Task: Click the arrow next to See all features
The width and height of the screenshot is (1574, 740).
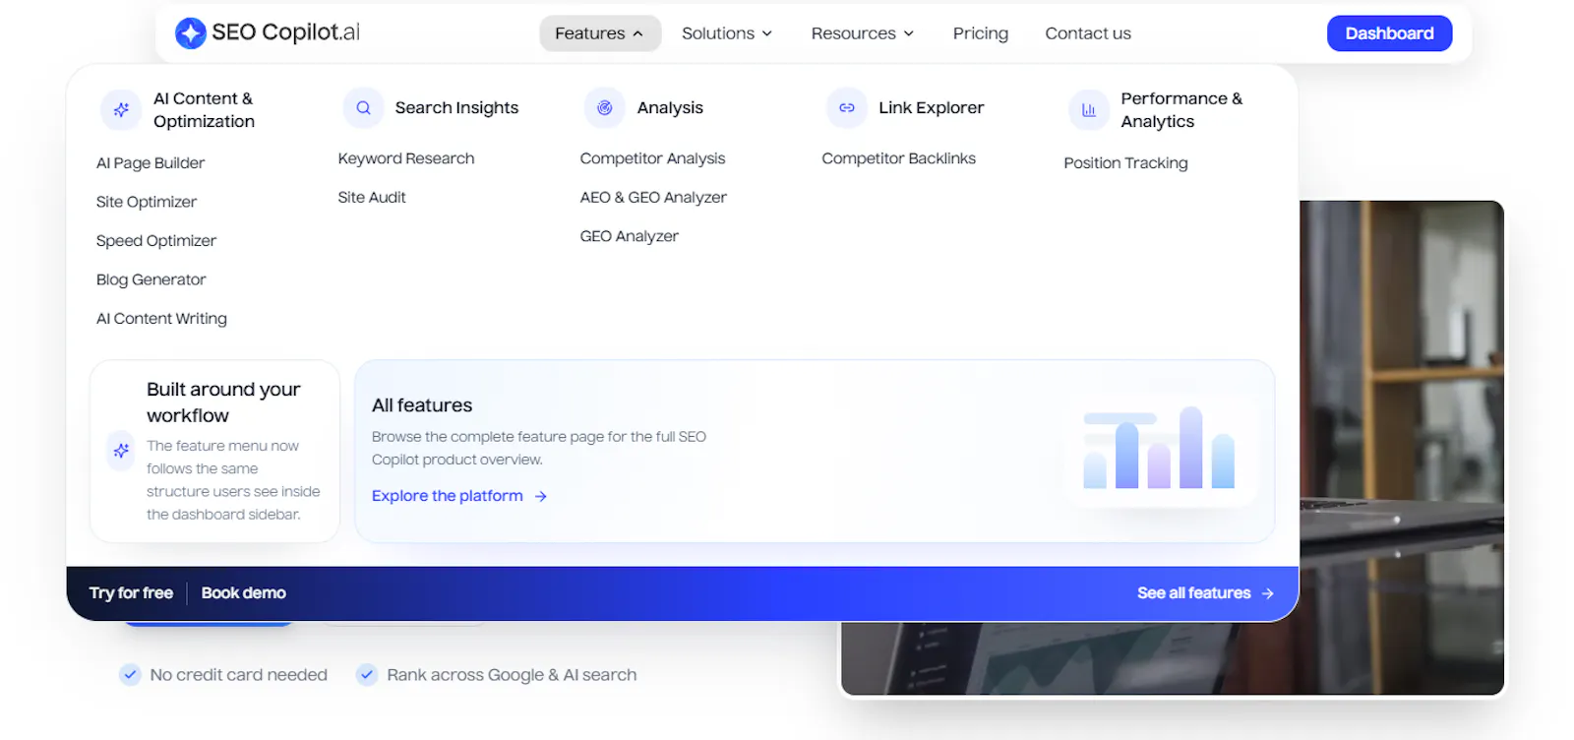Action: 1267,593
